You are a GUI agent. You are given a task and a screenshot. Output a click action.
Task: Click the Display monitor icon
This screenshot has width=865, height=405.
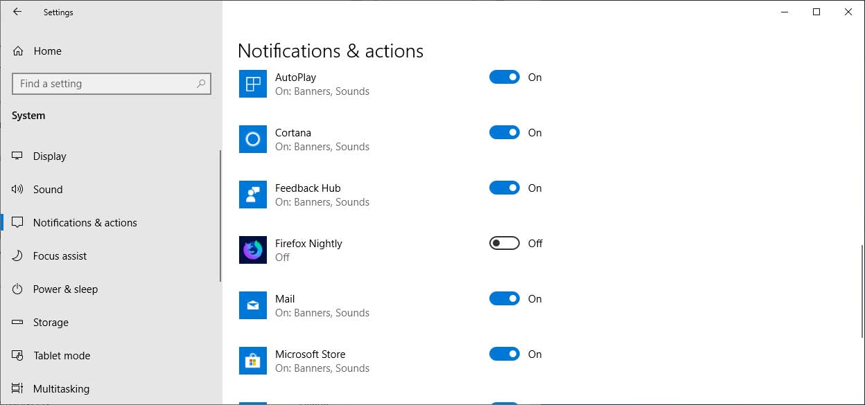pos(18,156)
